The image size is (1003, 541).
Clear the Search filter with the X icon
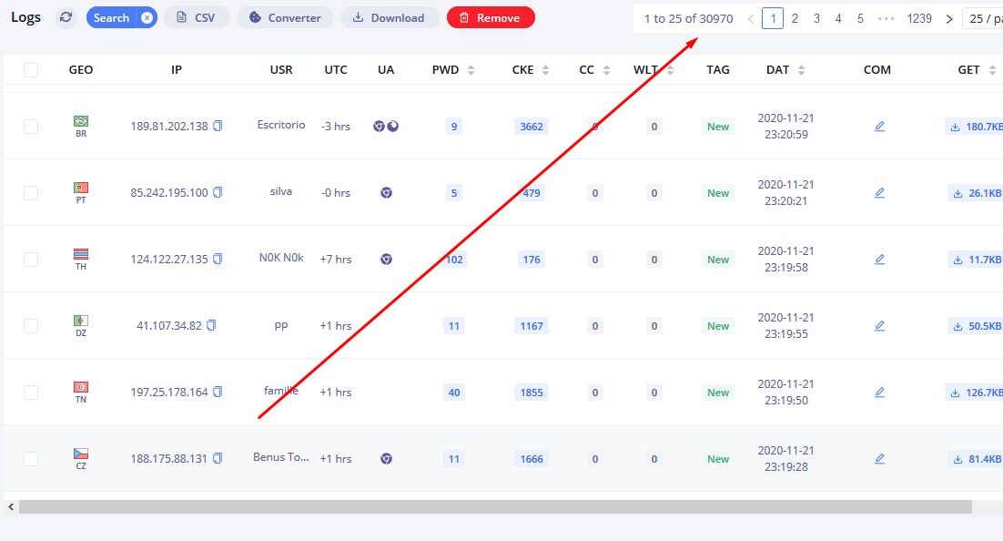click(147, 18)
